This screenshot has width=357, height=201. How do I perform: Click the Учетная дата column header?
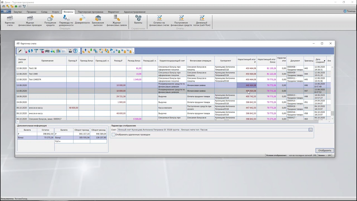[22, 61]
